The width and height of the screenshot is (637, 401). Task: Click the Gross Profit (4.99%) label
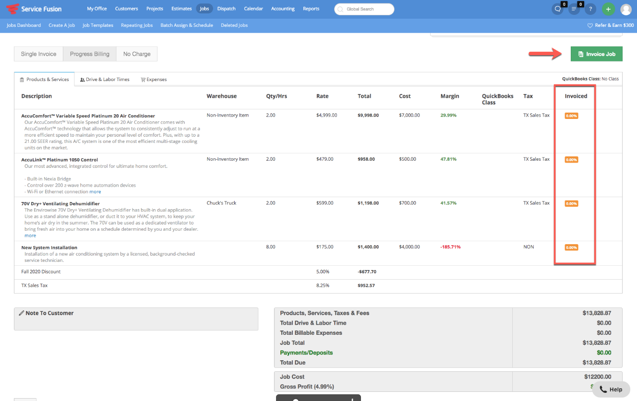click(307, 387)
